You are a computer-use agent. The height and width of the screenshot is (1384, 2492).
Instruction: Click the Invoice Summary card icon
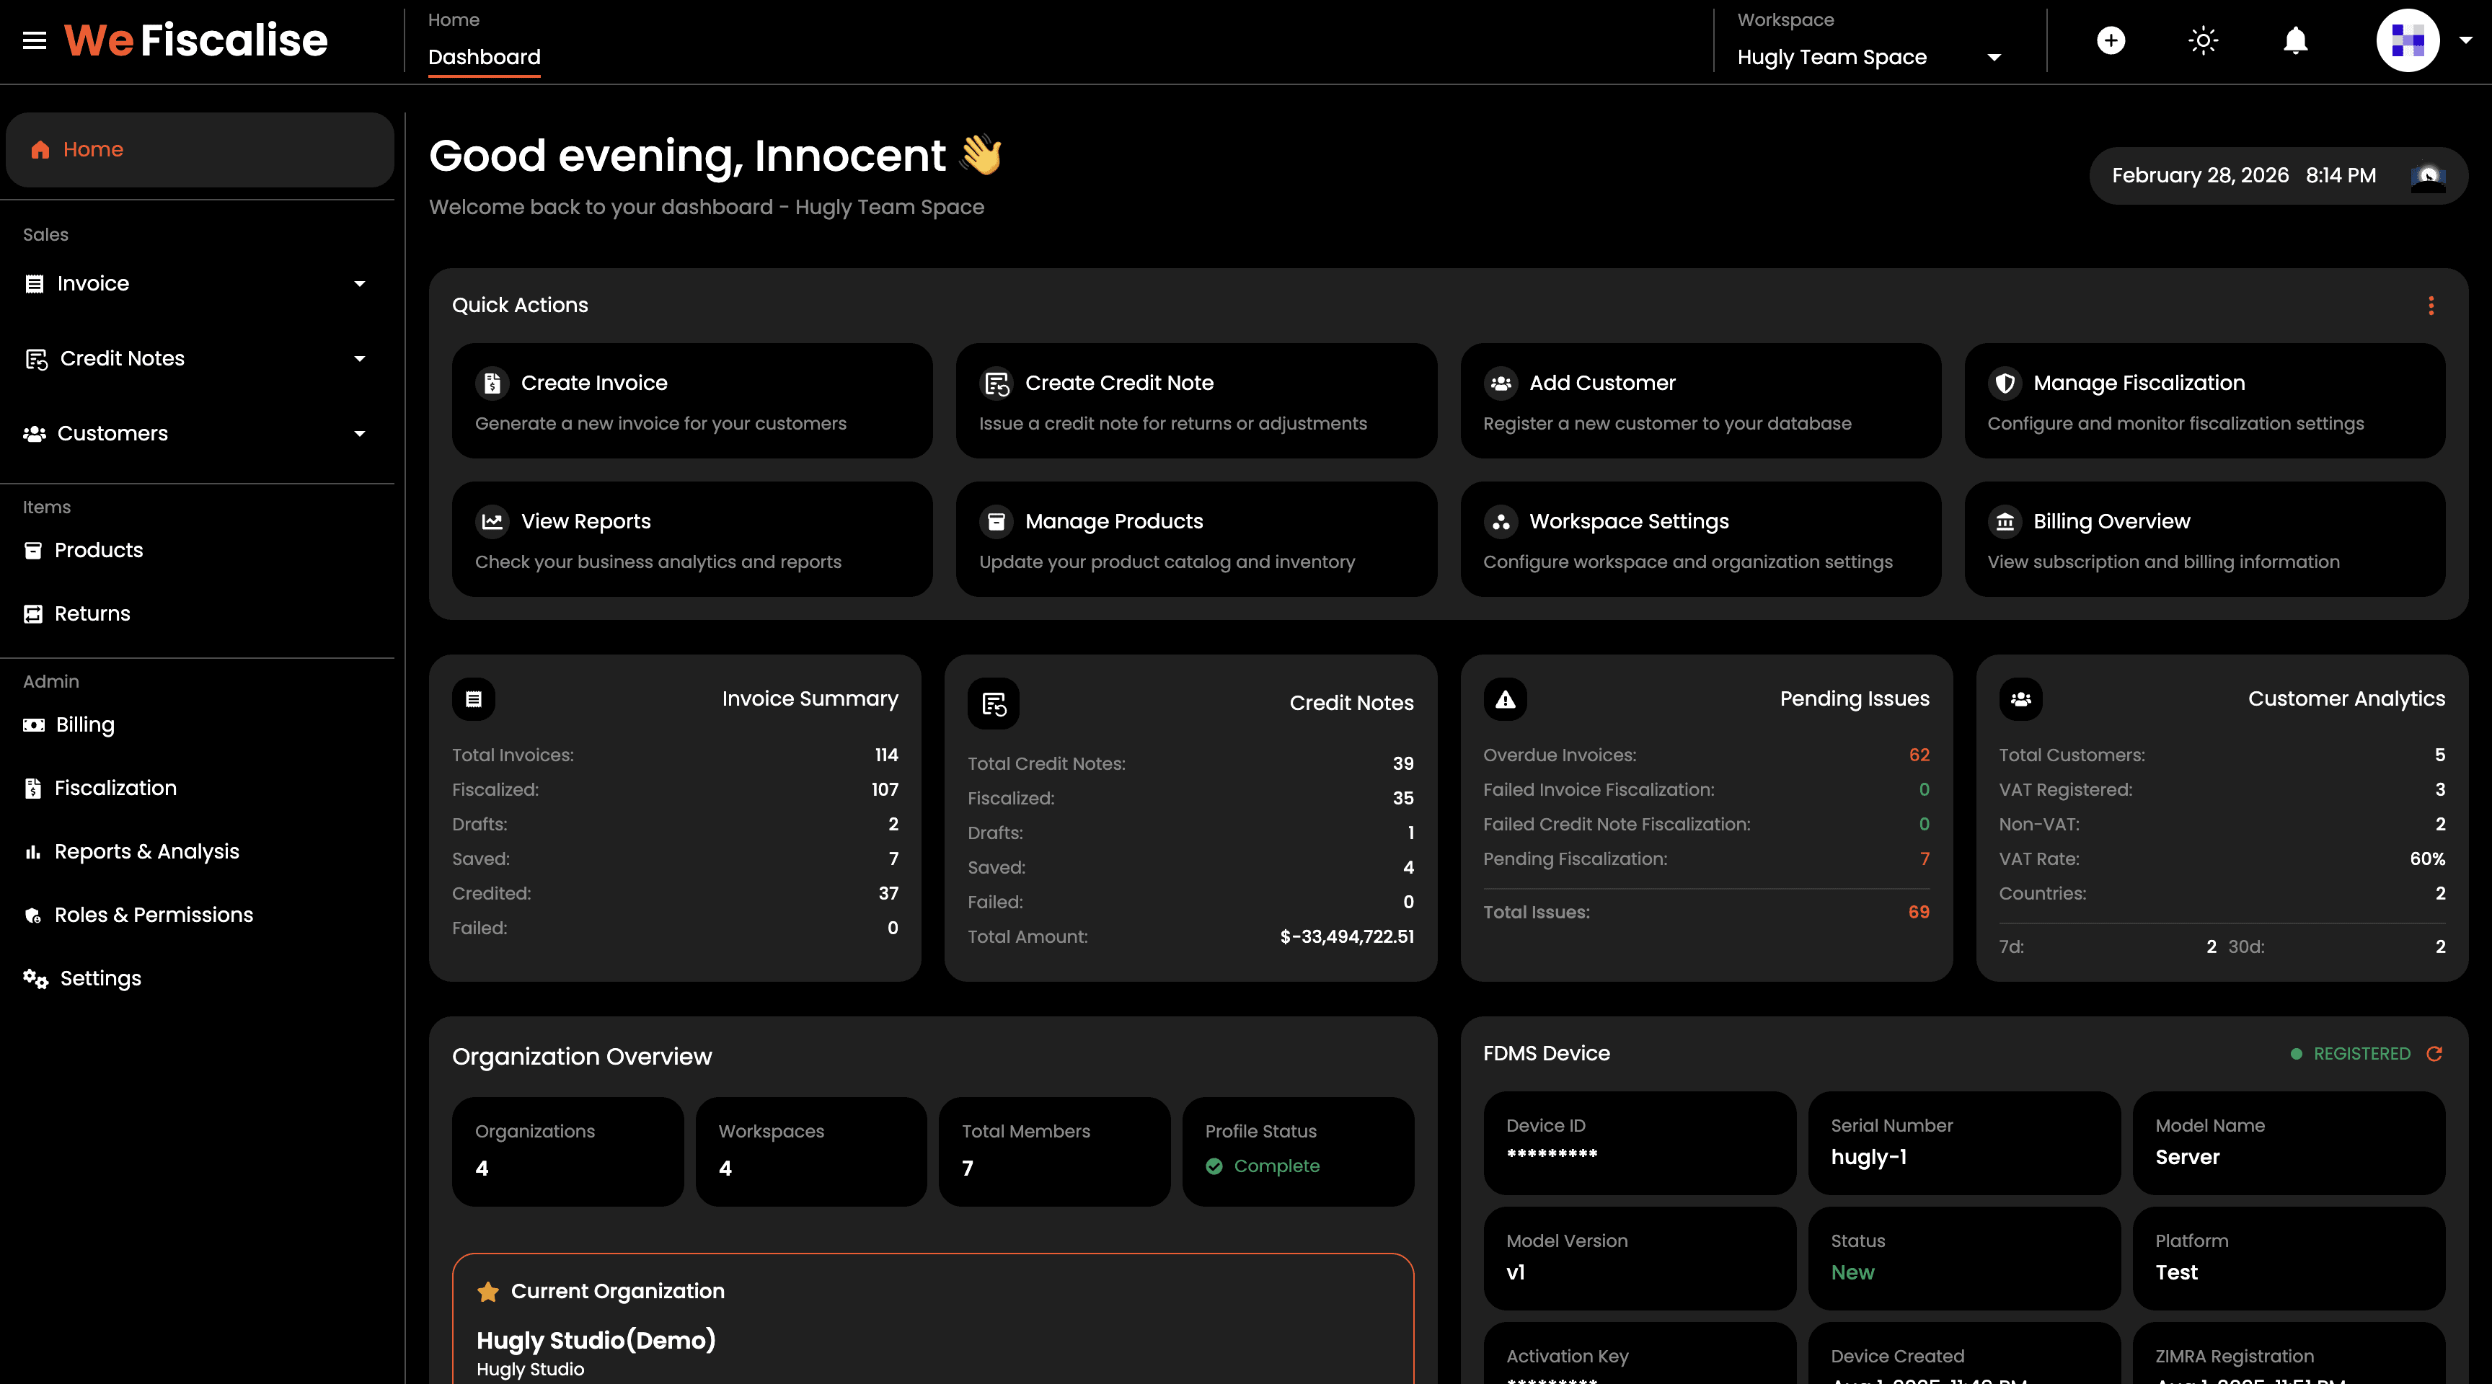coord(474,699)
